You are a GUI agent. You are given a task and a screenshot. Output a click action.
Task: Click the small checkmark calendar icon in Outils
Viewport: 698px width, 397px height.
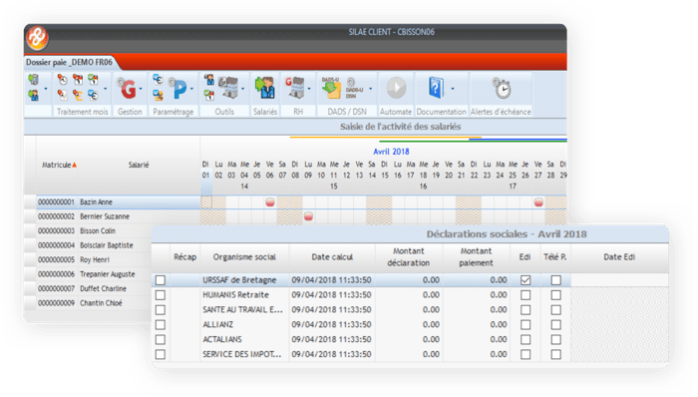(208, 95)
